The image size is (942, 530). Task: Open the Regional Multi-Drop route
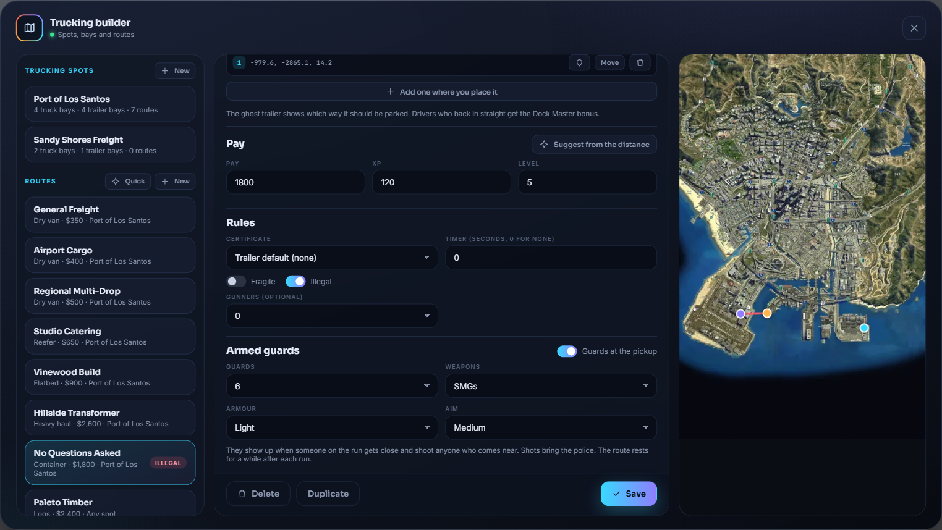pyautogui.click(x=110, y=296)
